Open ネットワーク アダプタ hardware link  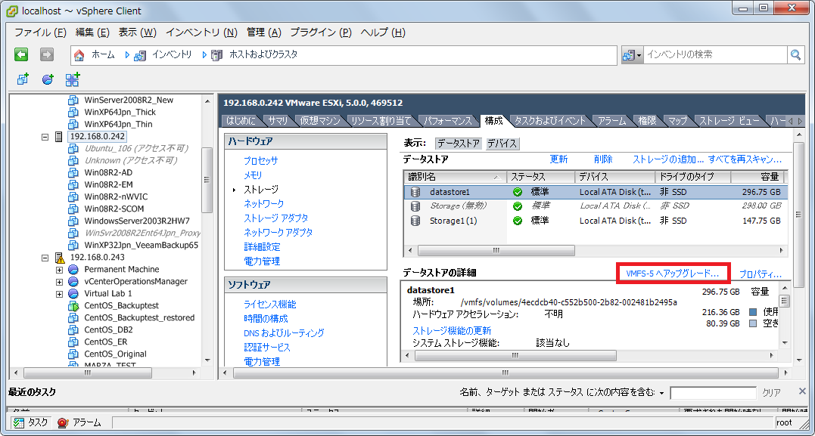point(278,233)
